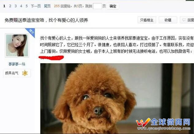Filter posts with 只看楼主 button
The height and width of the screenshot is (134, 194).
(147, 20)
